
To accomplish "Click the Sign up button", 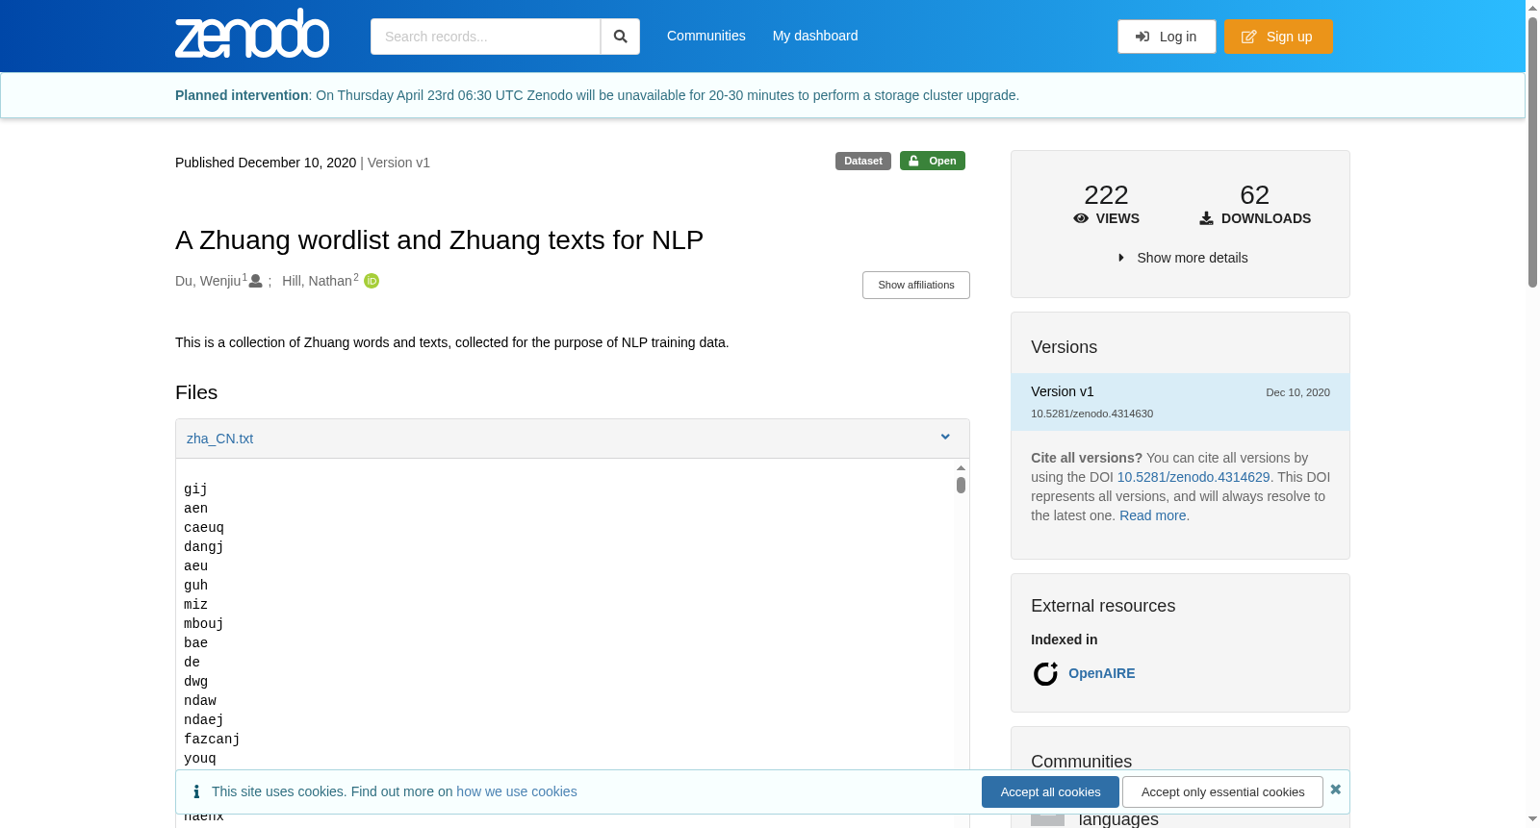I will [x=1278, y=37].
